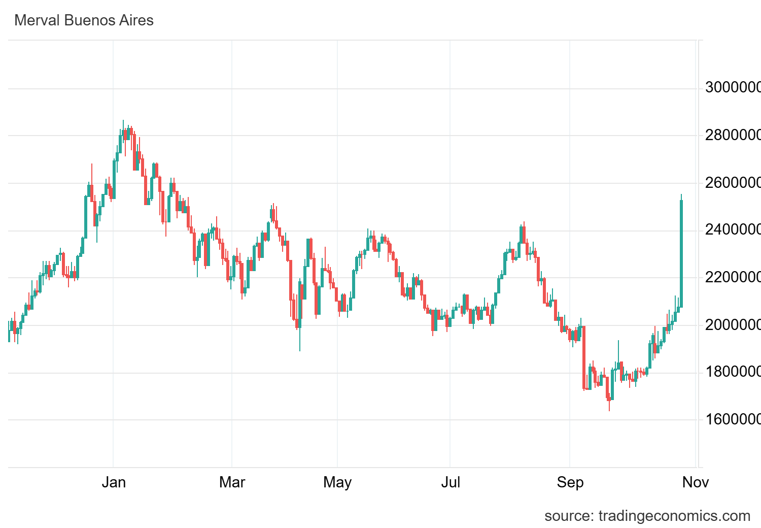Pick the Nov label on the time axis
Image resolution: width=761 pixels, height=528 pixels.
coord(696,482)
